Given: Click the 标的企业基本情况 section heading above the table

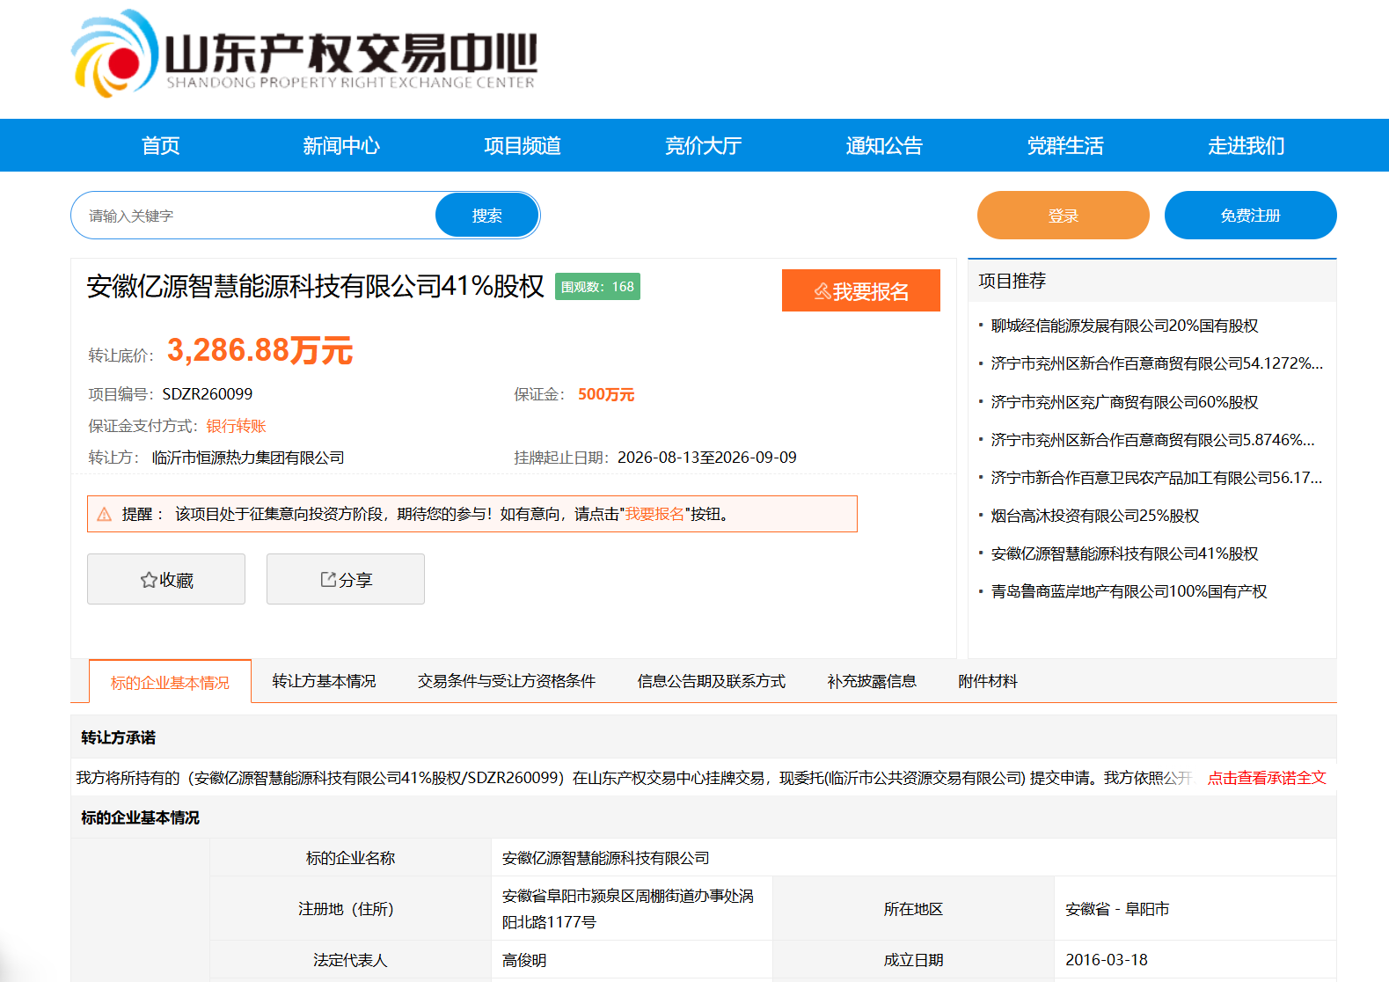Looking at the screenshot, I should coord(140,817).
